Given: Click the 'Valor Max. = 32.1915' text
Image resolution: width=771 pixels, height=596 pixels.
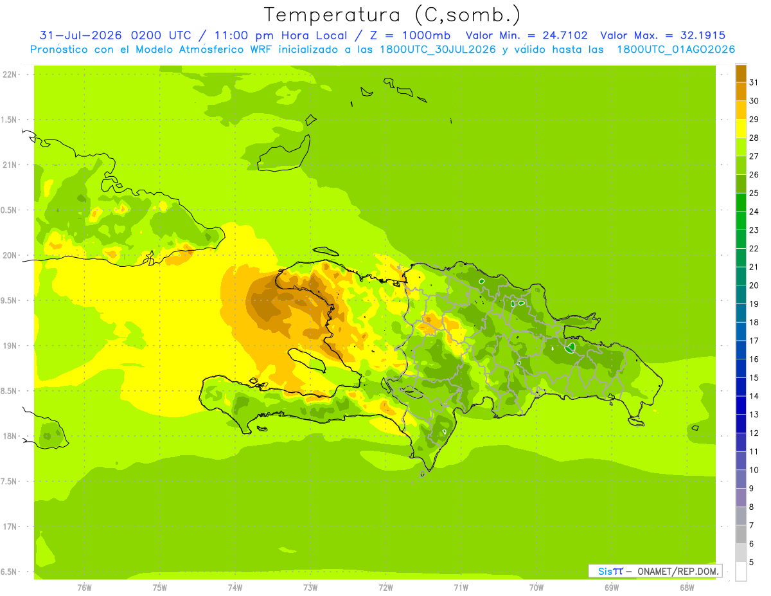Looking at the screenshot, I should pos(662,35).
